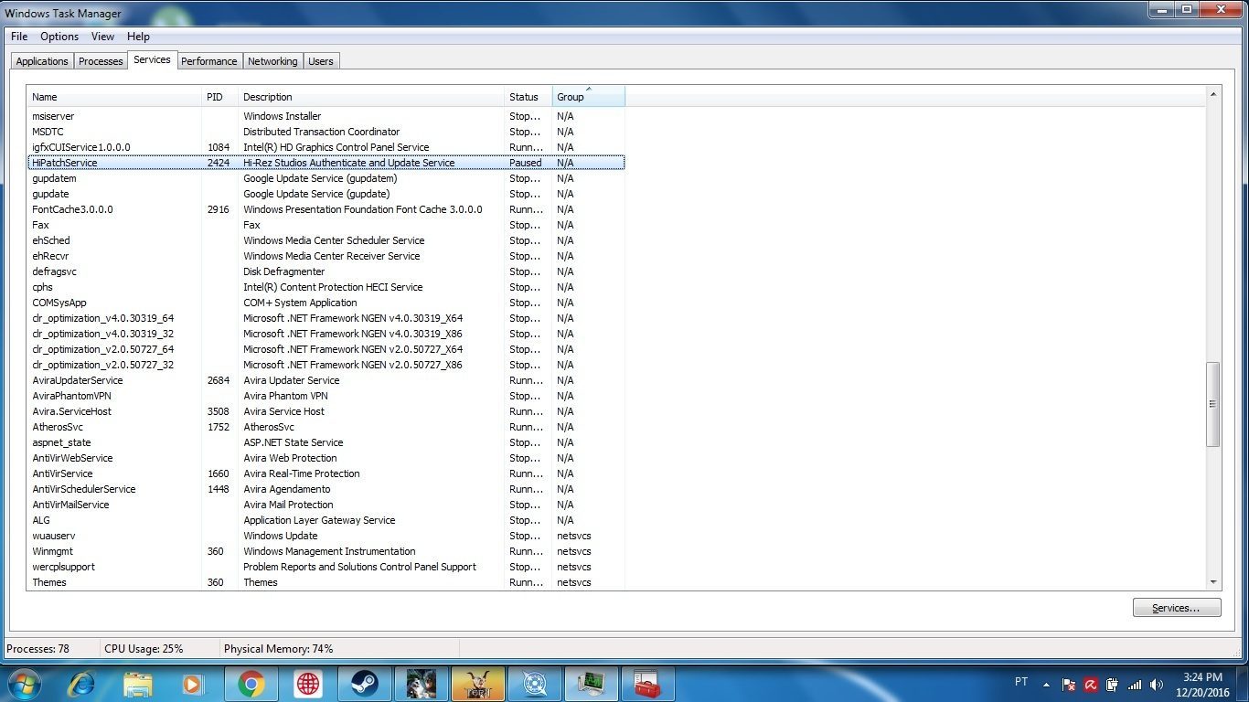Open the Task Manager taskbar icon
This screenshot has width=1249, height=702.
point(591,684)
